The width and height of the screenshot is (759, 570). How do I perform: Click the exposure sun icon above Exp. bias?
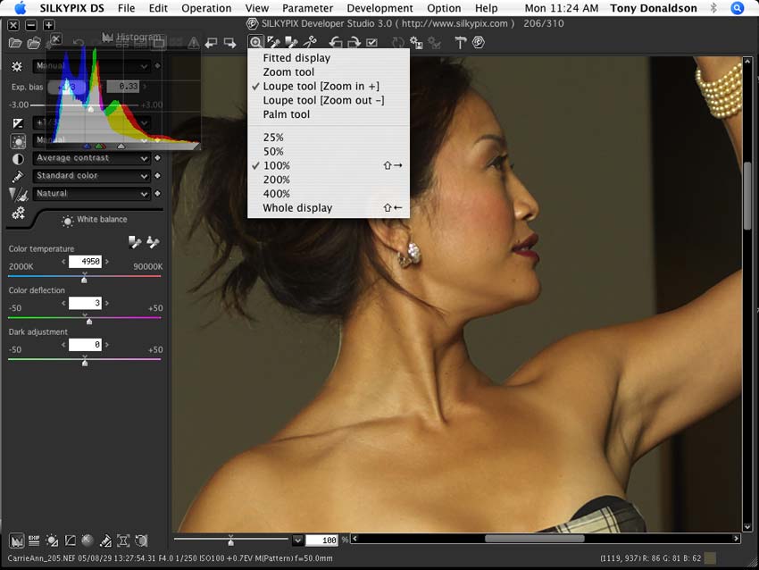[17, 66]
